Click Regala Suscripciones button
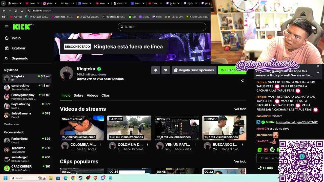 pyautogui.click(x=194, y=70)
